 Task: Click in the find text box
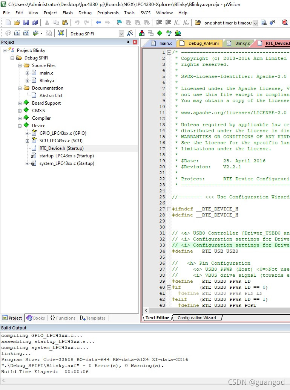[x=228, y=23]
